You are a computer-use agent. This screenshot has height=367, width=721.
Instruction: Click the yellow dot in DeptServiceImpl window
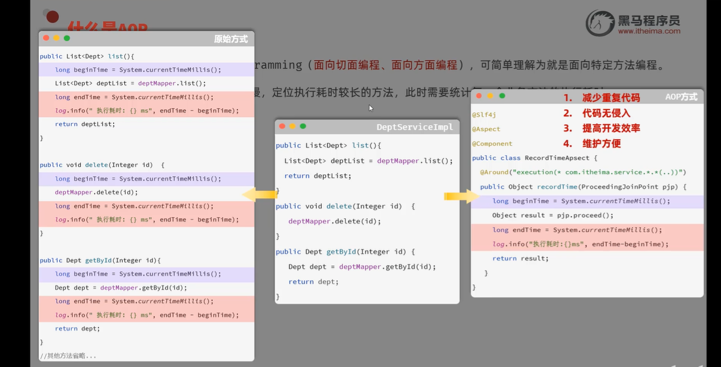(293, 126)
